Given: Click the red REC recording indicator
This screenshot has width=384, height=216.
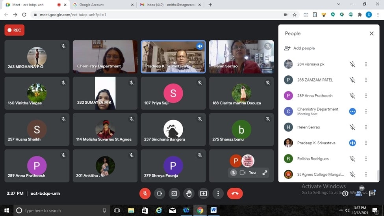Looking at the screenshot, I should [14, 30].
